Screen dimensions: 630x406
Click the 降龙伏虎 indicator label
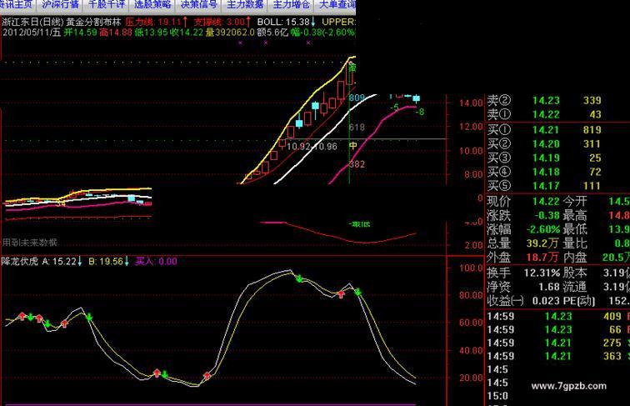(20, 261)
